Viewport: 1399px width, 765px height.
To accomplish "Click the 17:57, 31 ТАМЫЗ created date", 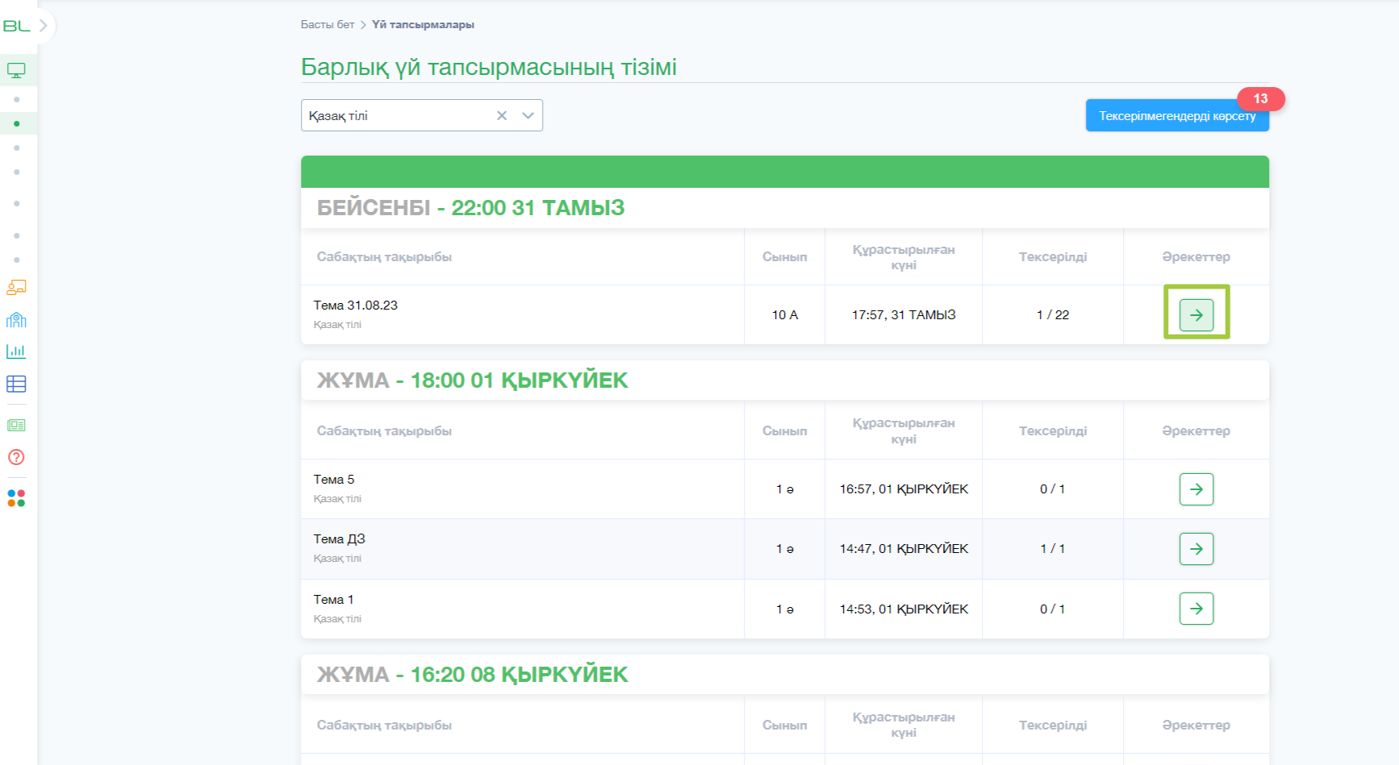I will pos(904,315).
